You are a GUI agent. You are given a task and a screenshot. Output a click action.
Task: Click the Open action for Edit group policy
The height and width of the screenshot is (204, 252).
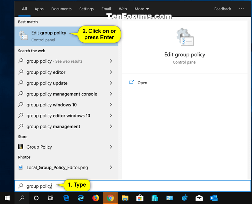tap(142, 83)
